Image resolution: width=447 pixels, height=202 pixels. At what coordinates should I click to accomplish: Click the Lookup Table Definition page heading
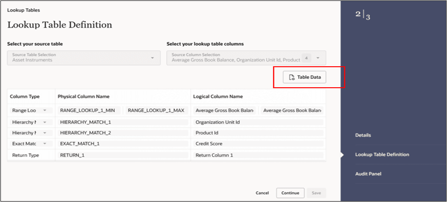tap(60, 25)
